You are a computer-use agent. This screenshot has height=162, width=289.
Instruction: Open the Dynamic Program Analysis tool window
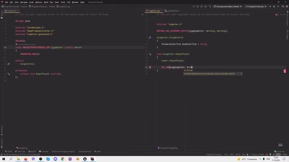pyautogui.click(x=63, y=152)
